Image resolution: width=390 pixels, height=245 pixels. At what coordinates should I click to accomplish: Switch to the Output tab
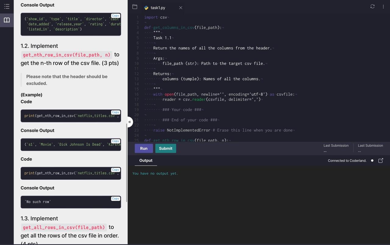146,160
